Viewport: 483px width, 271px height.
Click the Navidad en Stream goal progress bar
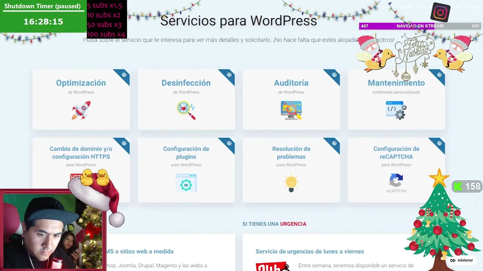click(x=420, y=26)
